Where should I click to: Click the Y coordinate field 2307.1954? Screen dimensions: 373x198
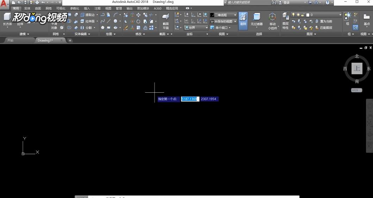209,99
